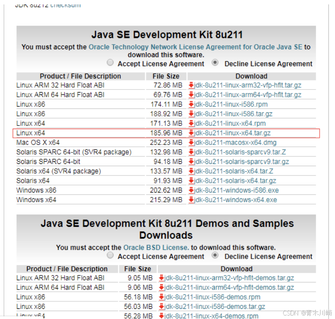Download jdk-8u211-linux-x64.rpm file link

pyautogui.click(x=229, y=123)
